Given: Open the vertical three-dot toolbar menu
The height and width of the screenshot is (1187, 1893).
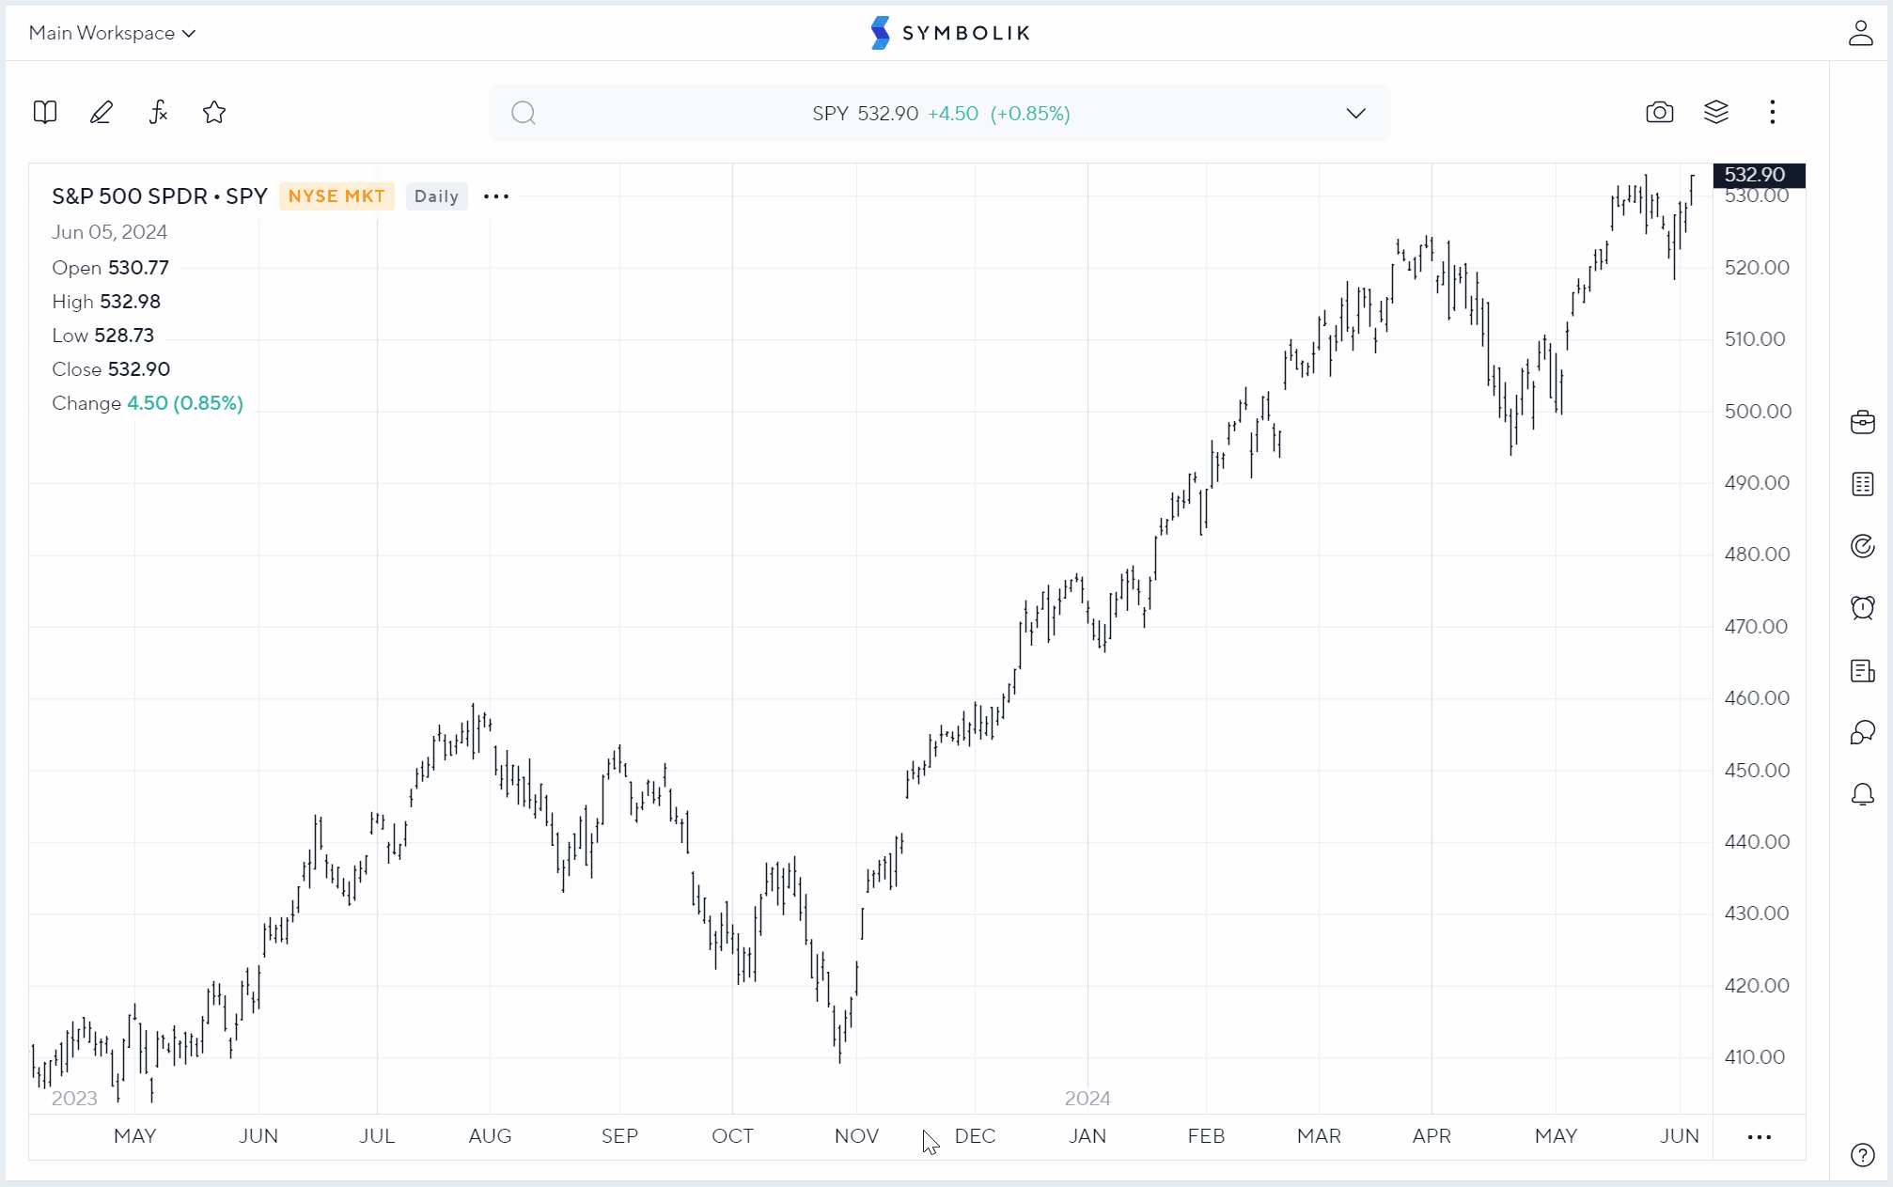Looking at the screenshot, I should tap(1773, 113).
